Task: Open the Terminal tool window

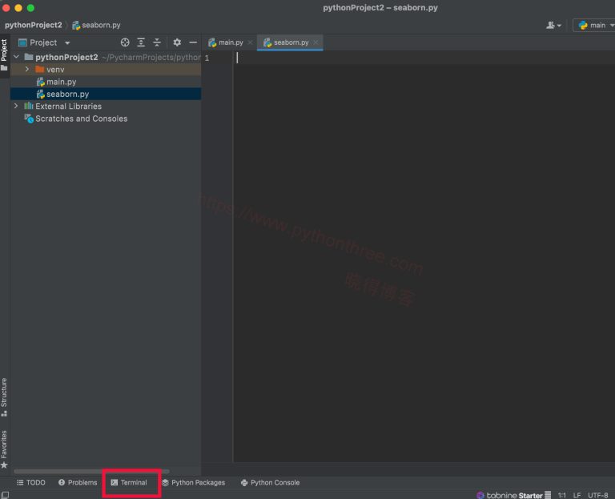Action: 129,482
